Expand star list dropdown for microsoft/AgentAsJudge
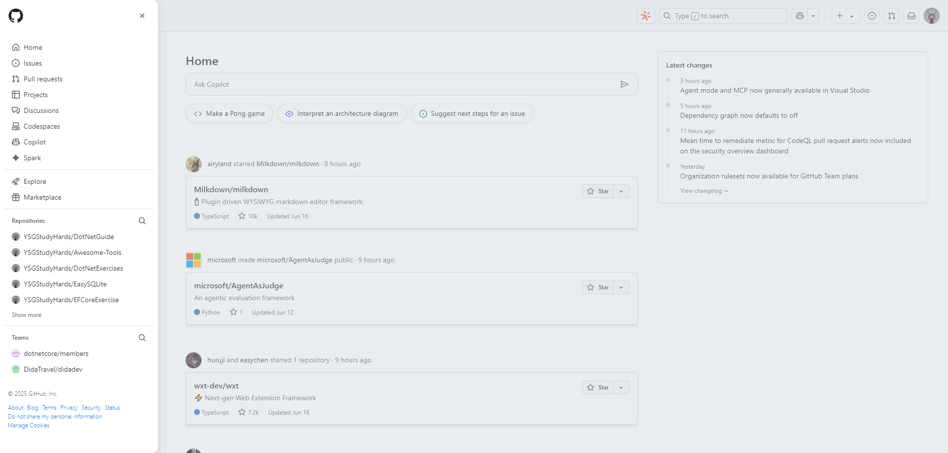Screen dimensions: 948x453 [x=621, y=287]
